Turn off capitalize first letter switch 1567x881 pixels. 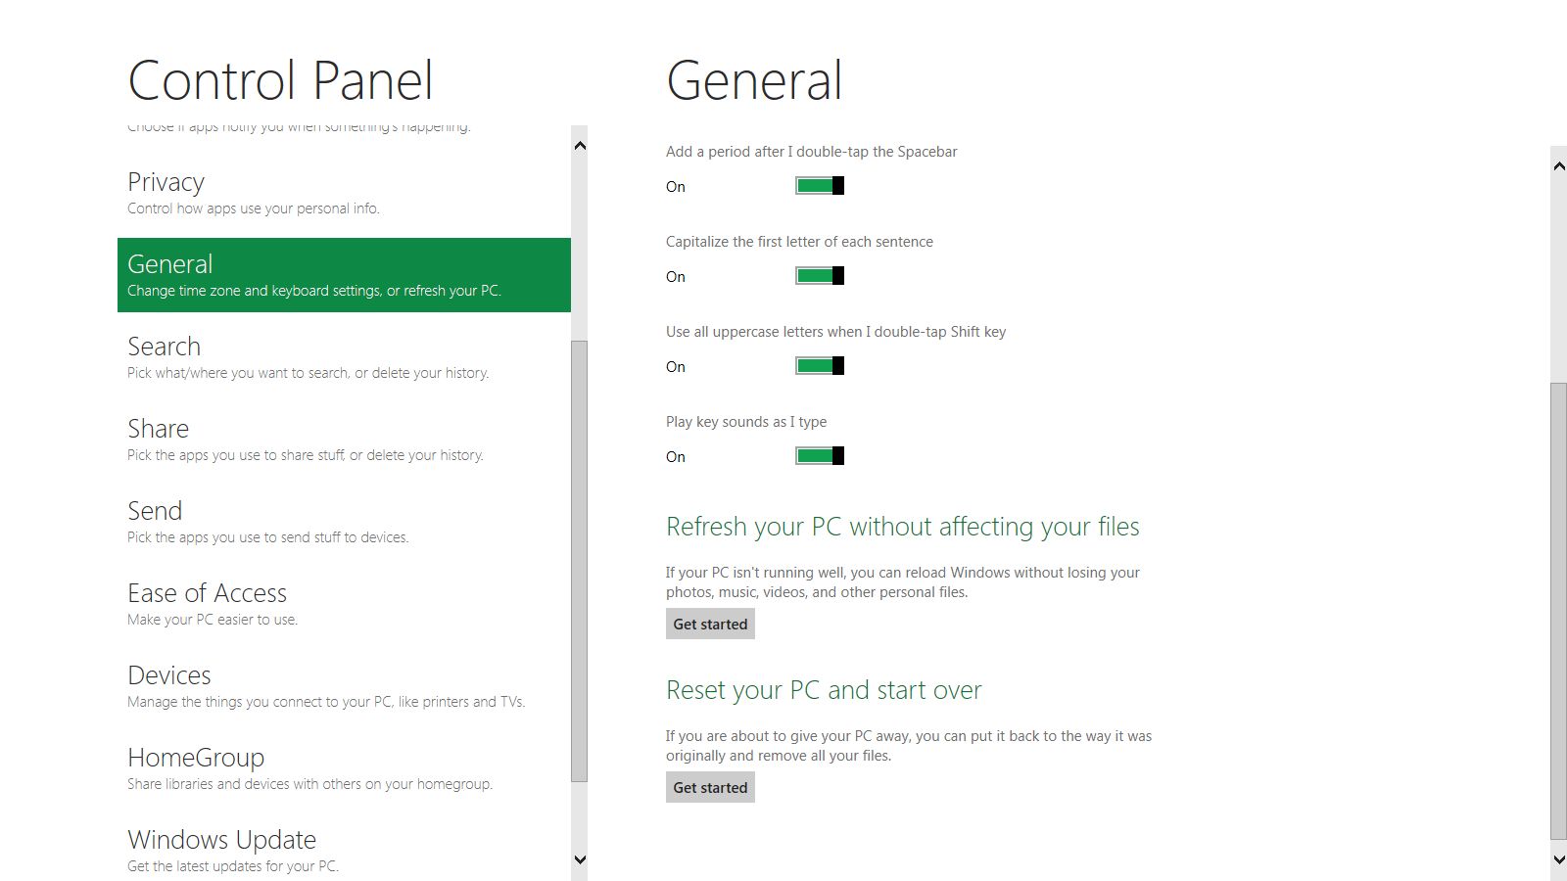point(820,276)
